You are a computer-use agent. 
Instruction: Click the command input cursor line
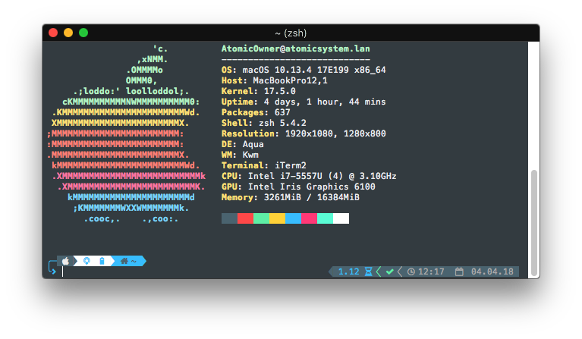coord(63,272)
